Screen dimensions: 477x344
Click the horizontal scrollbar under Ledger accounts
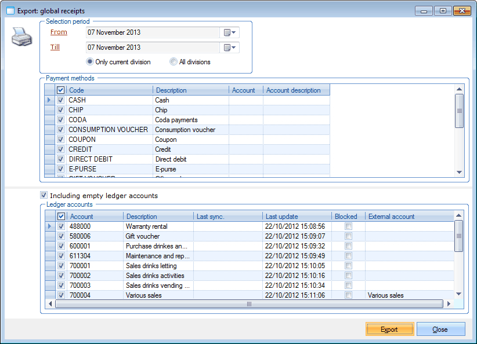coord(248,303)
